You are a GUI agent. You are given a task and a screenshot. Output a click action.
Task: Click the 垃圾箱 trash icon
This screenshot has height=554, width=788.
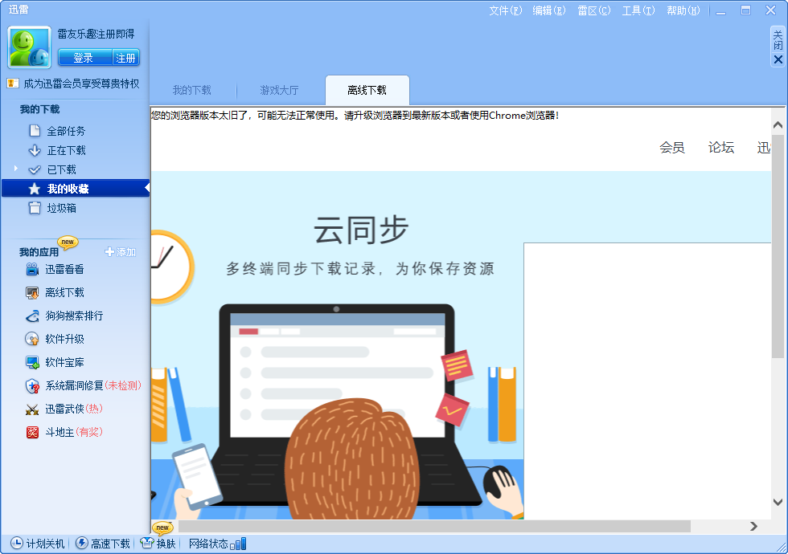tap(35, 208)
